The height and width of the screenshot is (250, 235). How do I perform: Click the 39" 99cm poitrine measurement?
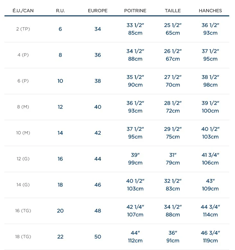click(x=135, y=159)
